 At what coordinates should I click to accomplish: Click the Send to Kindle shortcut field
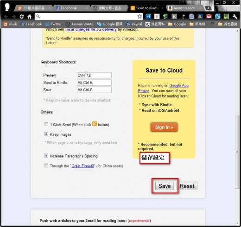(94, 82)
